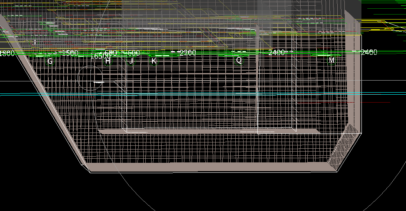This screenshot has height=211, width=406.
Task: Pick the 2400 dimension between Q and M
Action: coord(276,52)
